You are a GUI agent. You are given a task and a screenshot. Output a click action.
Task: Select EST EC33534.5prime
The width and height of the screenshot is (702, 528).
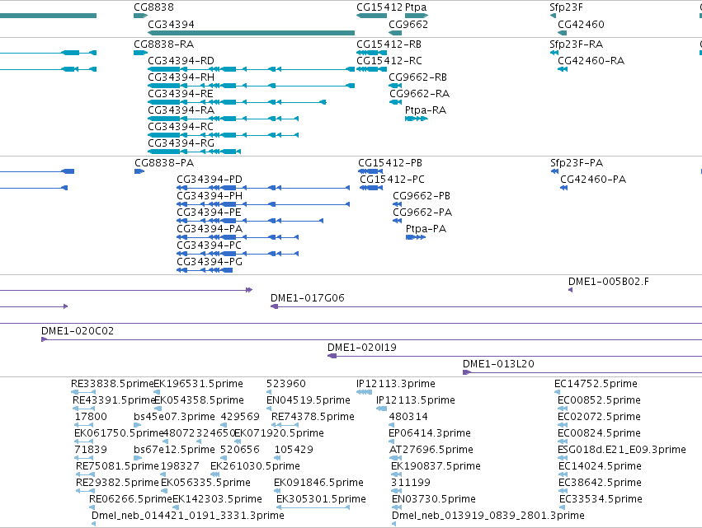tap(601, 499)
